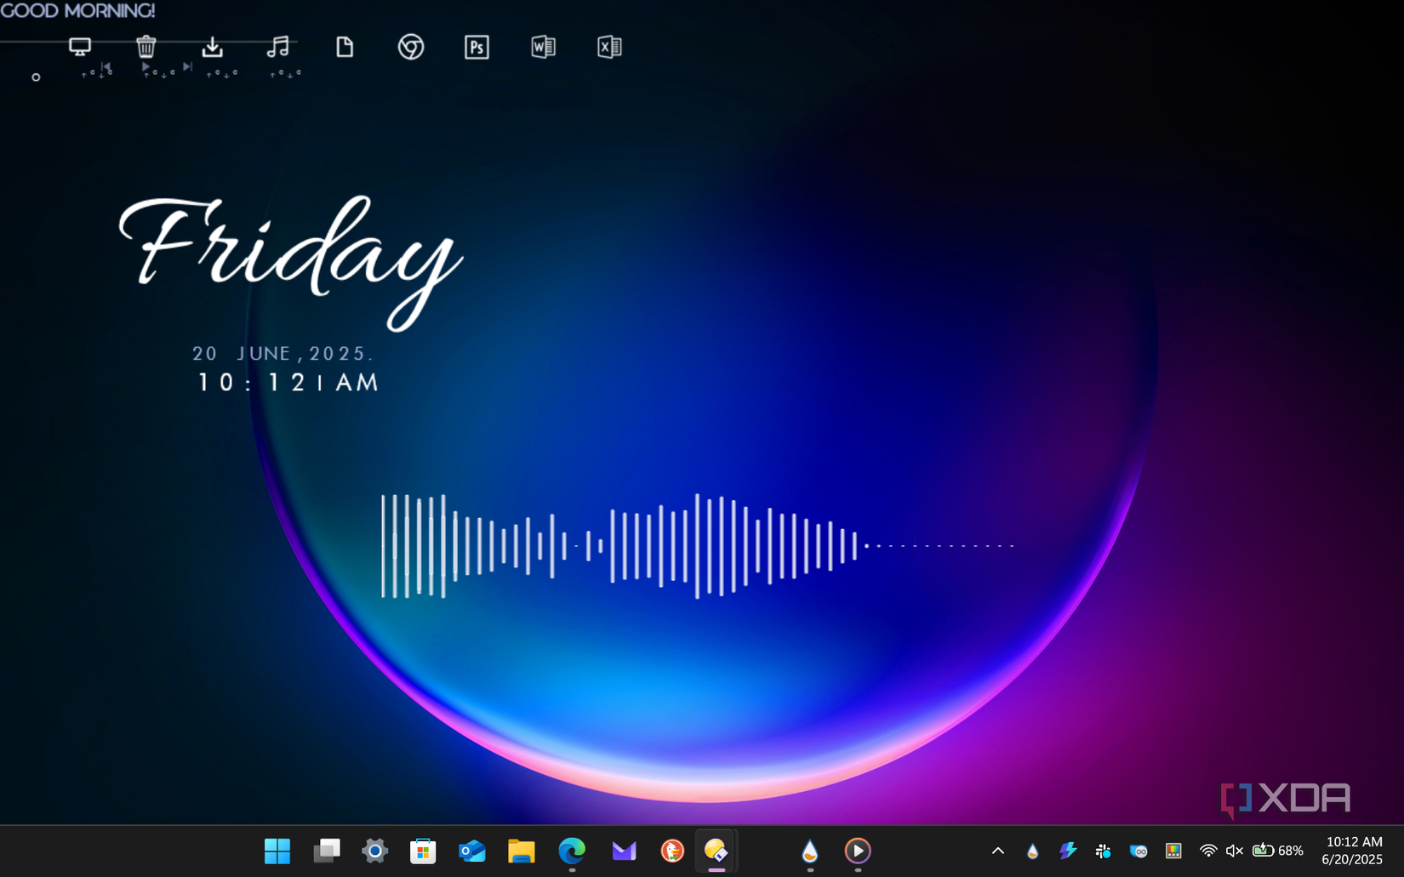The image size is (1404, 877).
Task: Show hidden tray icons using the chevron
Action: tap(996, 850)
